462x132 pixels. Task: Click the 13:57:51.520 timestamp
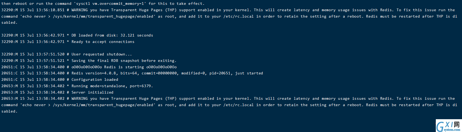pyautogui.click(x=51, y=54)
